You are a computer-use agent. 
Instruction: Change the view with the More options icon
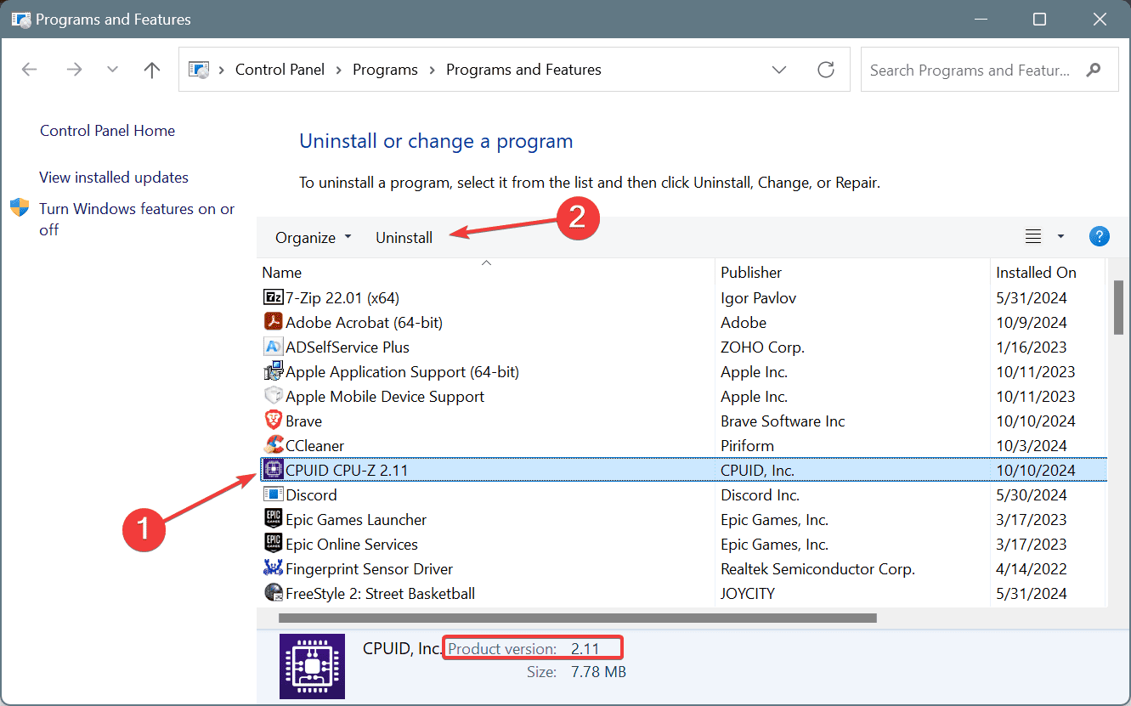point(1033,237)
